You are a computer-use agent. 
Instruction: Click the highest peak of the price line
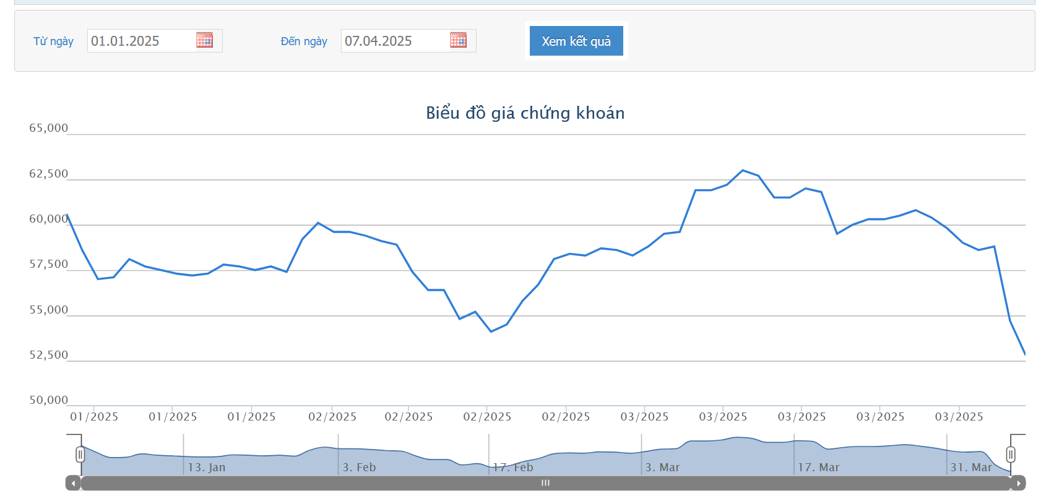(743, 170)
